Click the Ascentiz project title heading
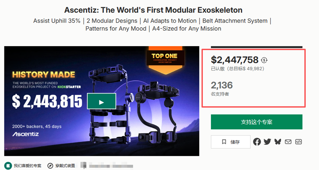319x170 pixels. point(153,10)
